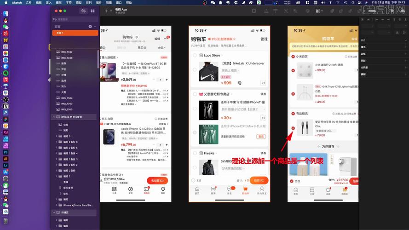Uncheck the 有品精选 store checkbox
This screenshot has height=230, width=409.
tap(293, 114)
